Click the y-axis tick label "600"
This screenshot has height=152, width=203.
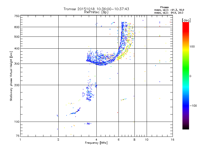click(17, 27)
